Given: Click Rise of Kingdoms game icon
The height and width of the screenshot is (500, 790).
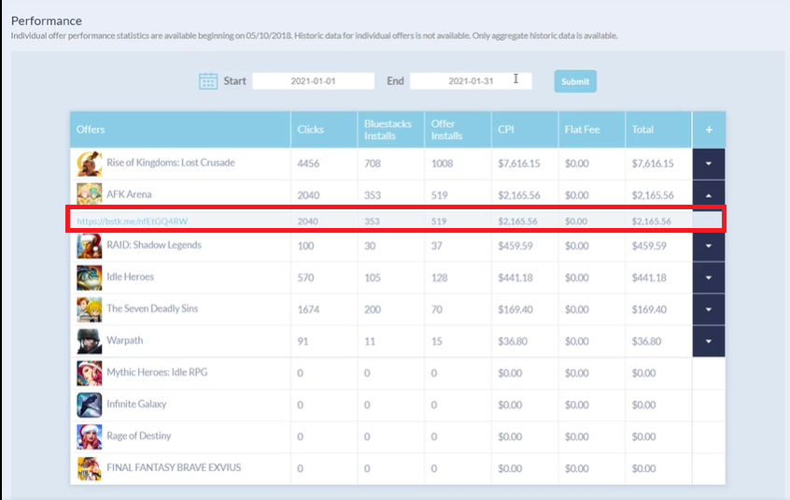Looking at the screenshot, I should click(89, 164).
